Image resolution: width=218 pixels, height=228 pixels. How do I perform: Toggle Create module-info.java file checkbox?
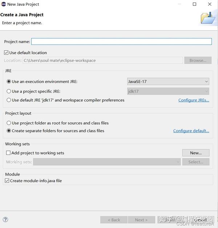(7, 181)
